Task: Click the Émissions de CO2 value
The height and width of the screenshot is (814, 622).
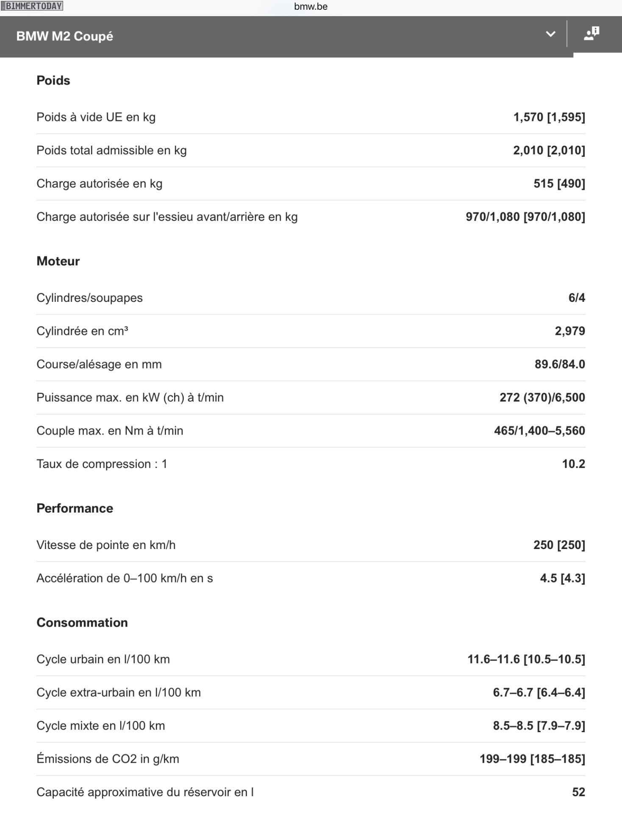Action: click(532, 759)
